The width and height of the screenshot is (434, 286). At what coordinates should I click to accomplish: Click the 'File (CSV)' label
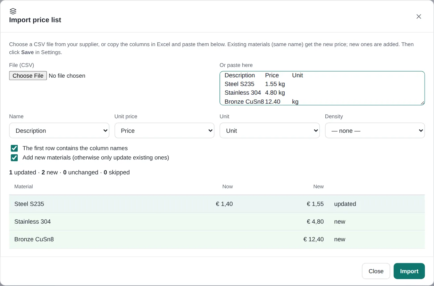point(22,65)
